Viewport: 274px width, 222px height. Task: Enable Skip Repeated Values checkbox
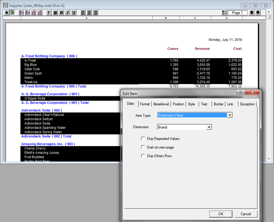[144, 138]
